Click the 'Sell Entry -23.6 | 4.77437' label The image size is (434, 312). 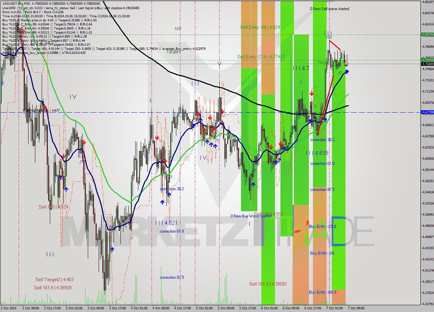coord(261,57)
